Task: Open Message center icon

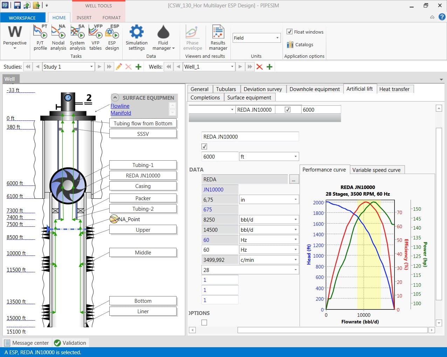Action: pos(7,343)
